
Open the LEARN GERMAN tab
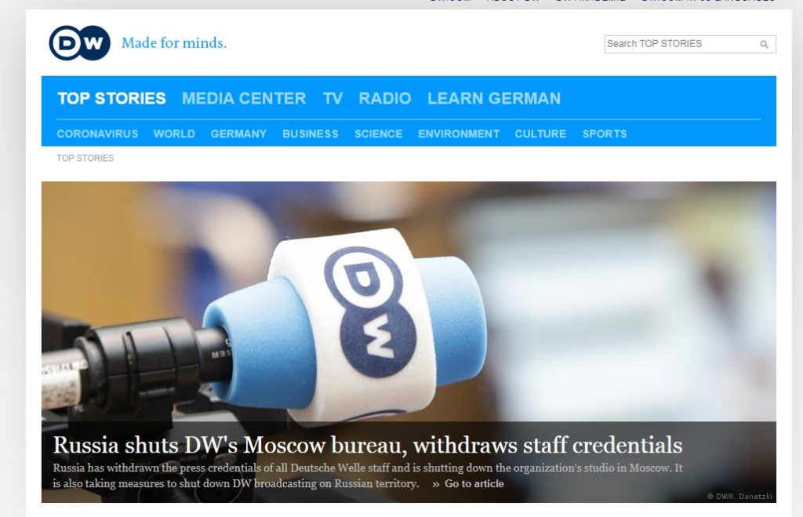pyautogui.click(x=494, y=98)
